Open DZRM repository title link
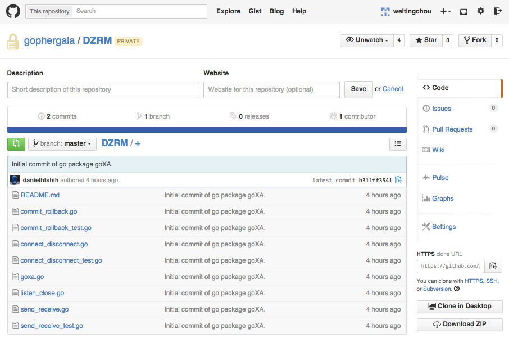This screenshot has height=338, width=509. click(97, 40)
